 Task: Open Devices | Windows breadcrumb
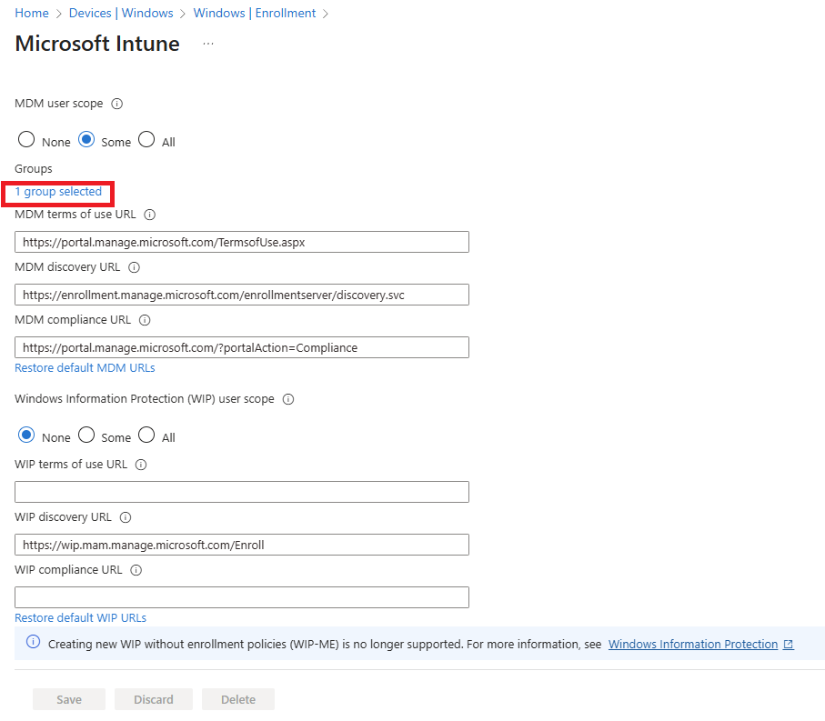coord(119,13)
